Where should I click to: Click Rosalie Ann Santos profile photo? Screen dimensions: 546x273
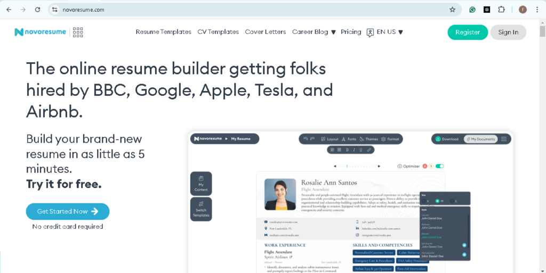[280, 194]
